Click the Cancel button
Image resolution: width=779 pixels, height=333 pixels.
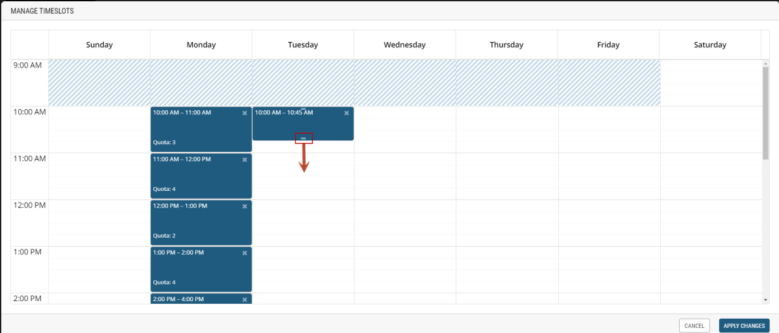pos(694,326)
